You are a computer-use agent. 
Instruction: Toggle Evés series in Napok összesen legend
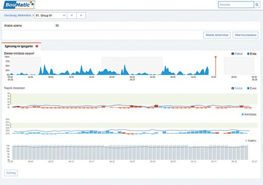pyautogui.click(x=252, y=88)
